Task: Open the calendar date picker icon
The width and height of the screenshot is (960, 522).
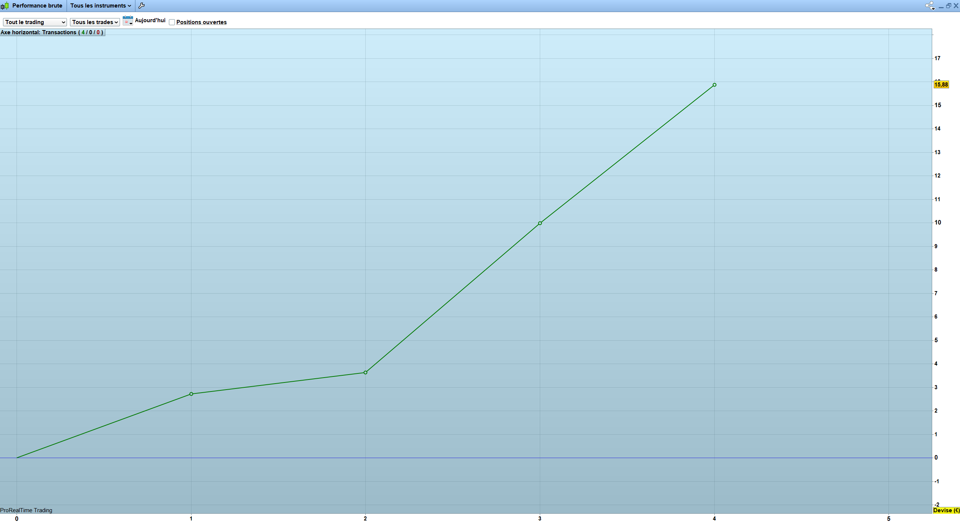Action: tap(128, 21)
